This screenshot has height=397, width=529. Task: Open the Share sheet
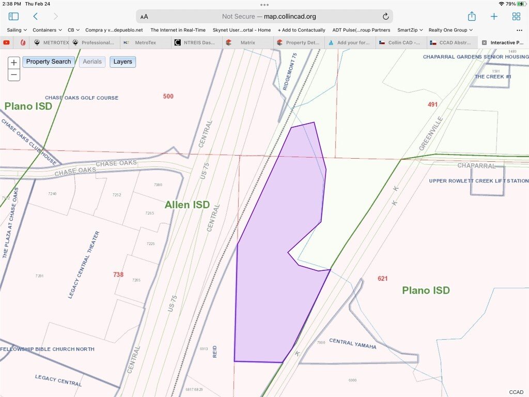click(x=471, y=16)
